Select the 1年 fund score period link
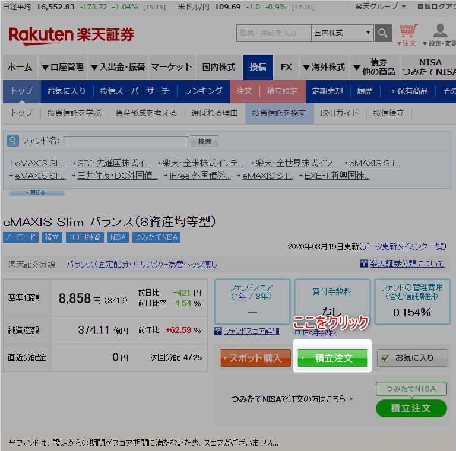 (240, 296)
